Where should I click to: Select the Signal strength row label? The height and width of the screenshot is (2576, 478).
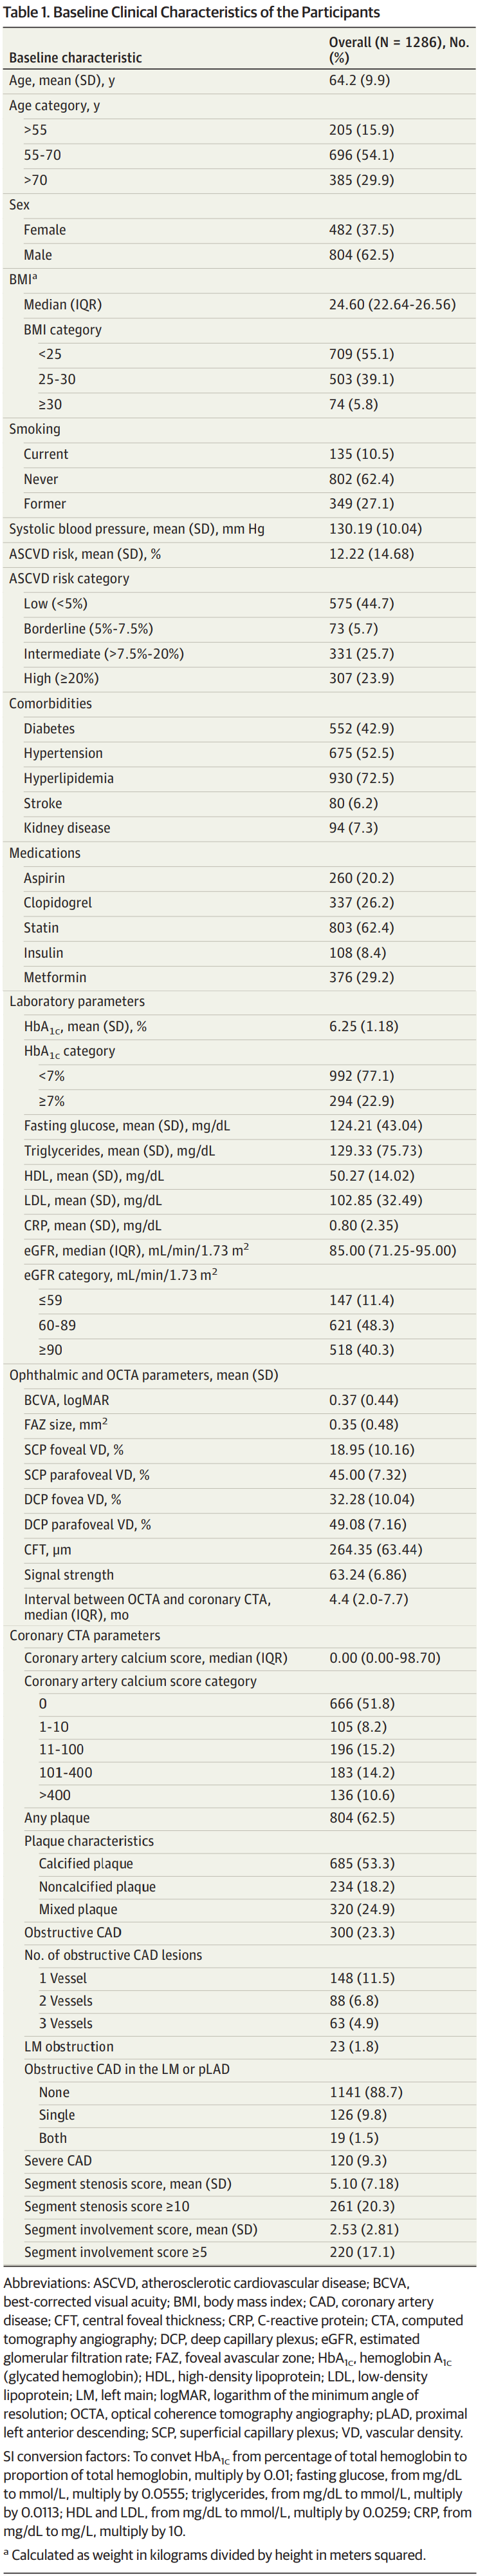pos(69,1575)
